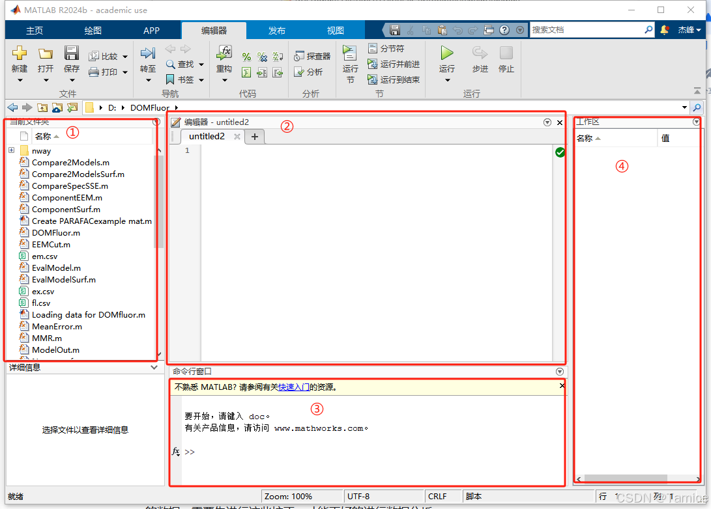Screen dimensions: 711x509
Task: Open the 探查器 (Profiler) tool
Action: pos(312,56)
